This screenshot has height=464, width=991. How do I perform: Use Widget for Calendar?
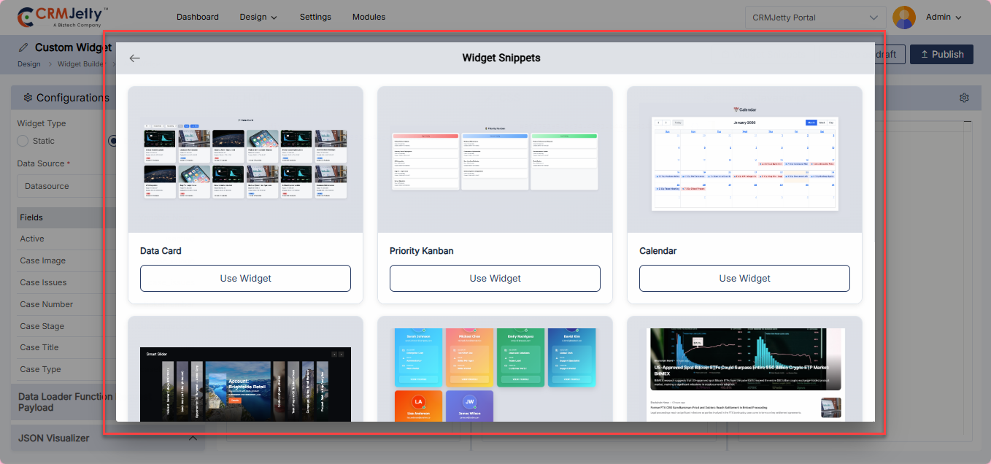click(744, 278)
